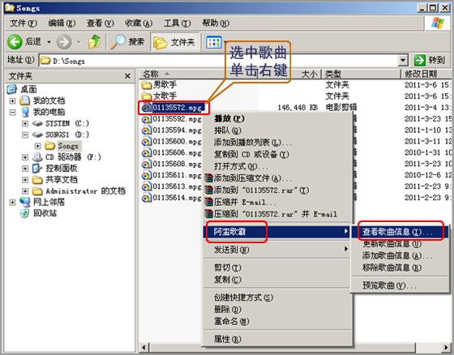The width and height of the screenshot is (454, 355).
Task: Expand the Songs folder node
Action: point(37,146)
